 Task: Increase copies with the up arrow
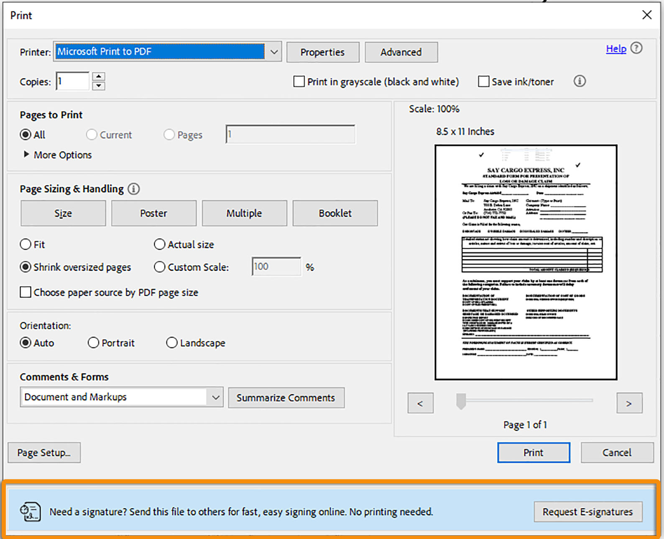click(99, 76)
